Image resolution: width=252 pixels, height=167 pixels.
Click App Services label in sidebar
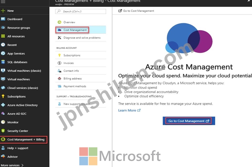pos(16,53)
